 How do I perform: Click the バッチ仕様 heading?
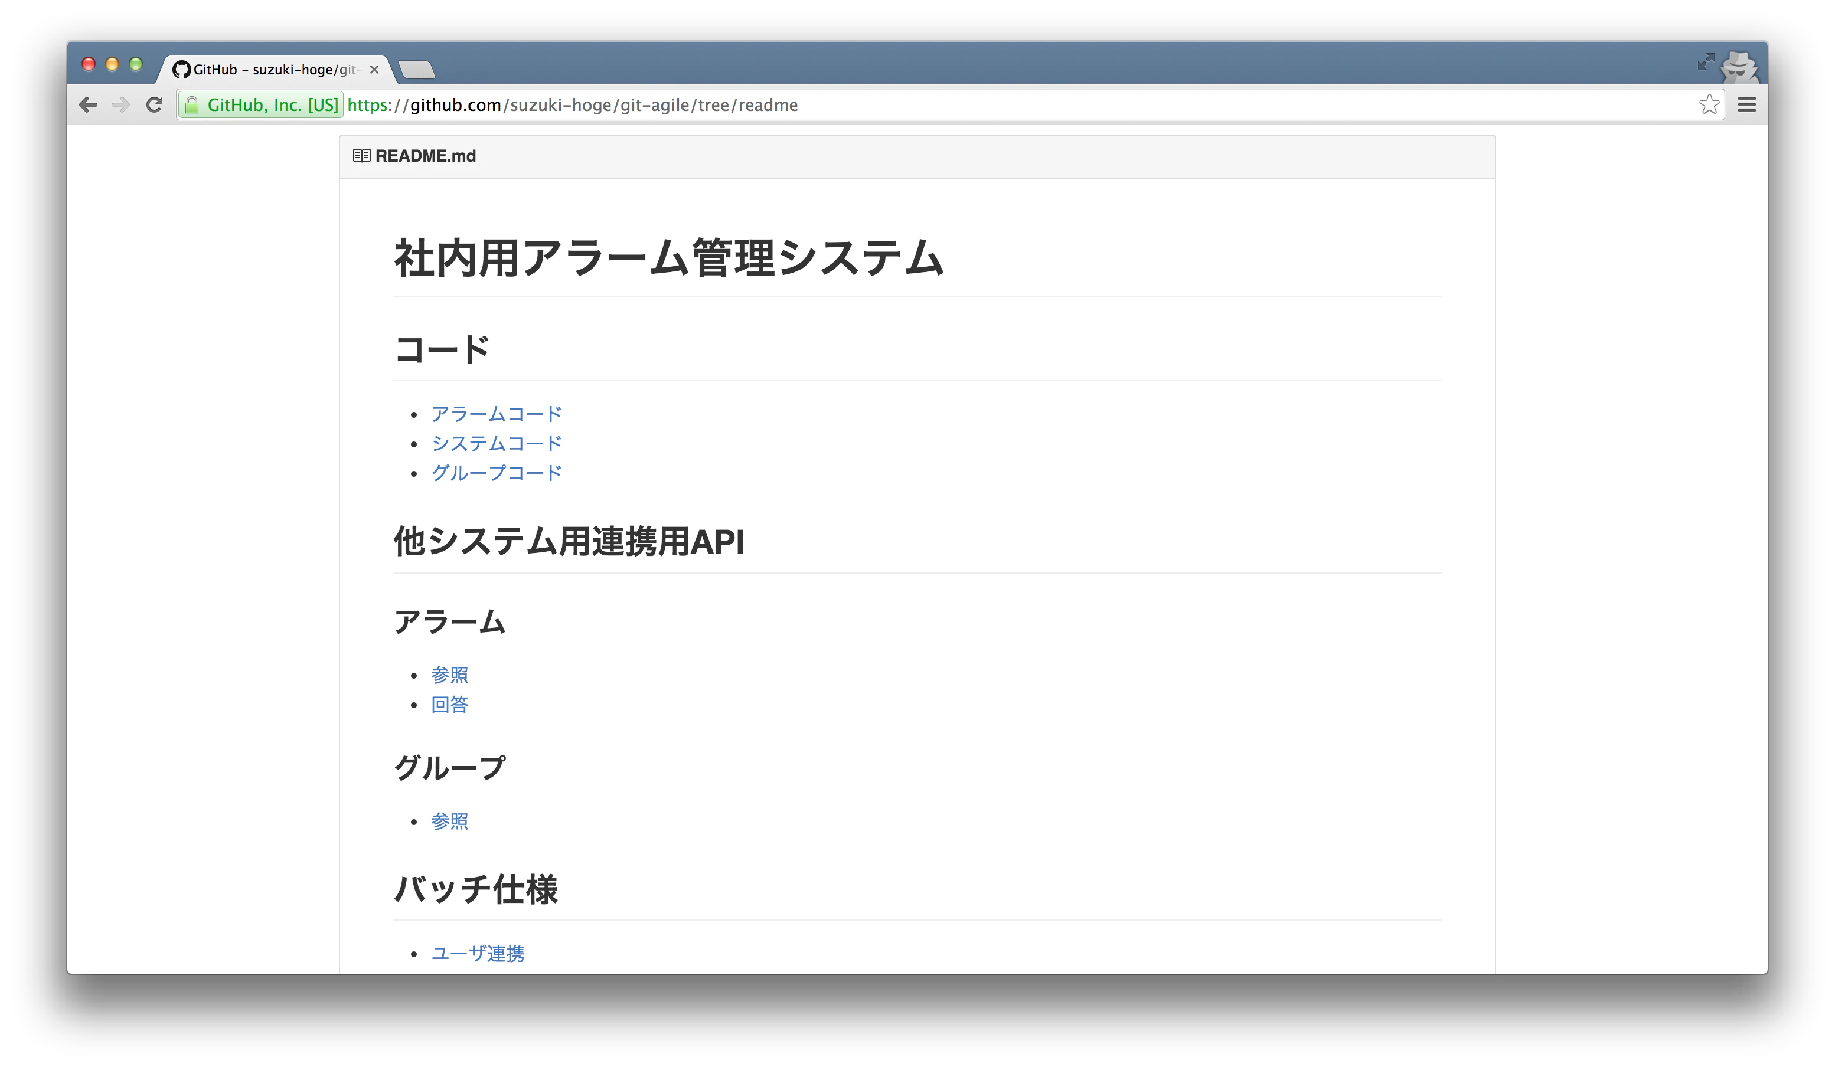pos(475,889)
